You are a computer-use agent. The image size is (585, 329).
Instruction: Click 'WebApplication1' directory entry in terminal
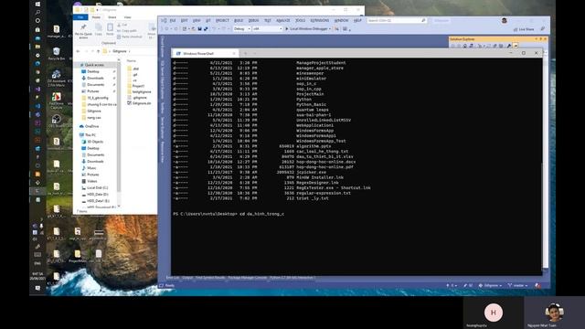[x=314, y=126]
